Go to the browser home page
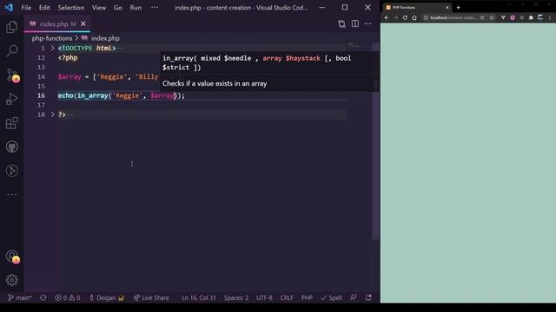 tap(414, 17)
